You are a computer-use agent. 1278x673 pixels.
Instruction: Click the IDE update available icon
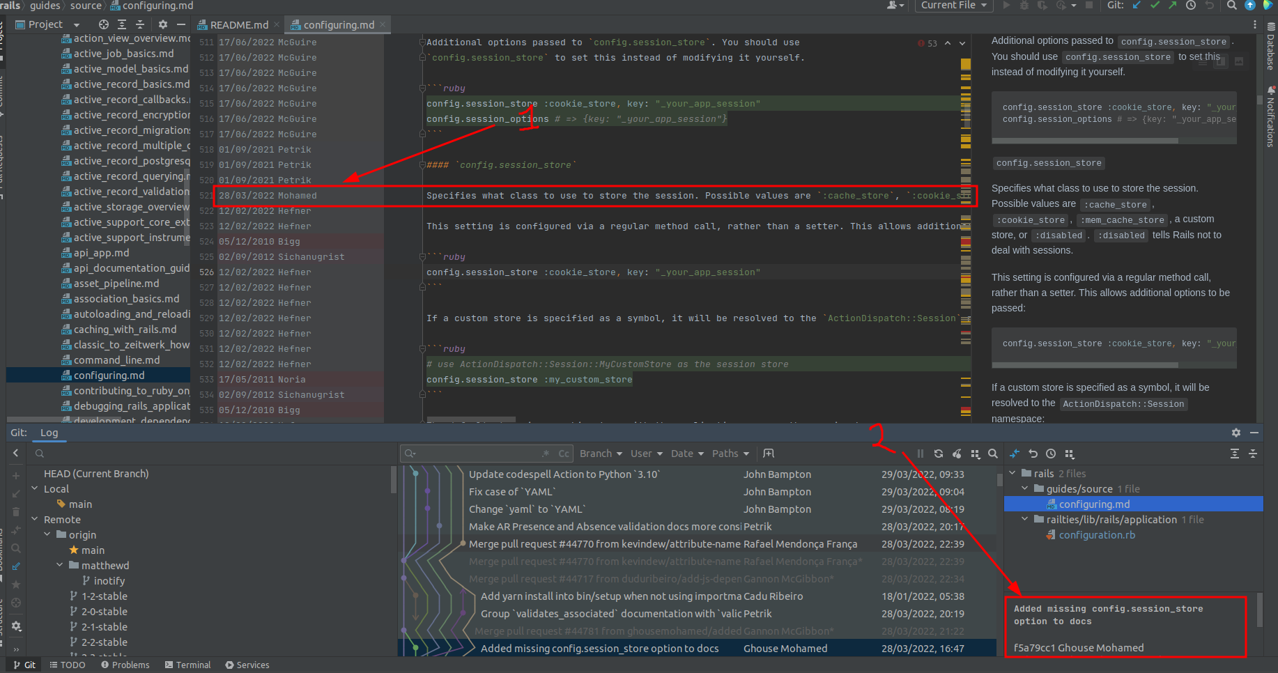point(1250,5)
